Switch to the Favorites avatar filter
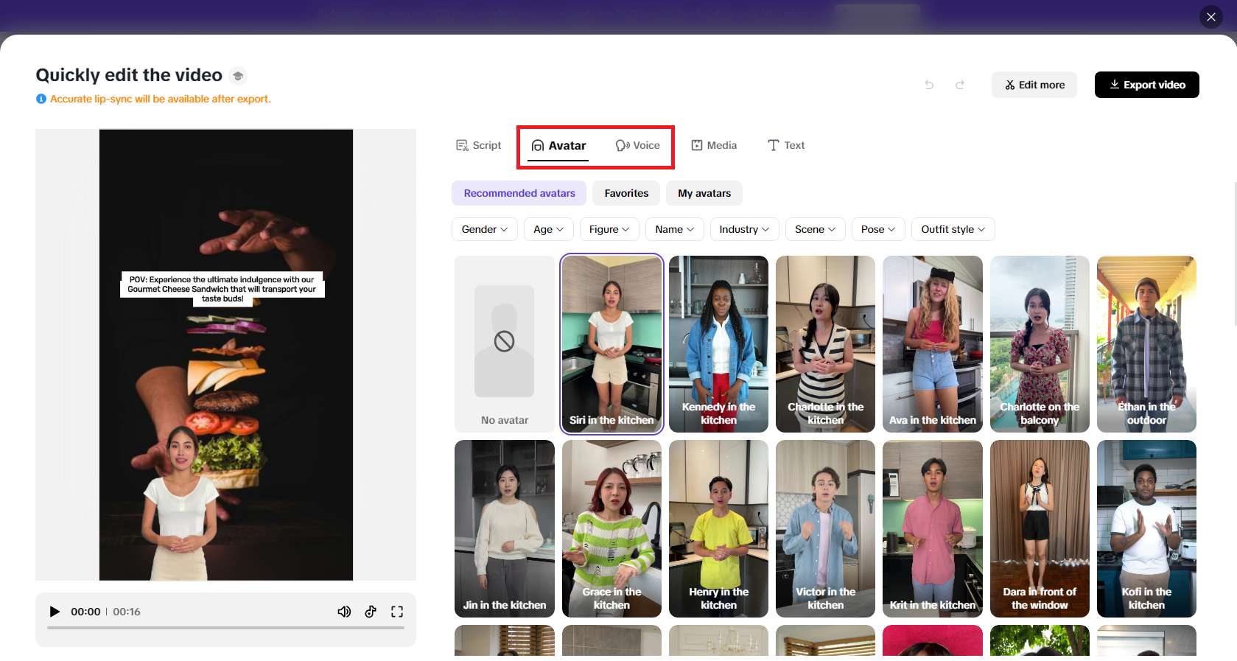 (626, 193)
